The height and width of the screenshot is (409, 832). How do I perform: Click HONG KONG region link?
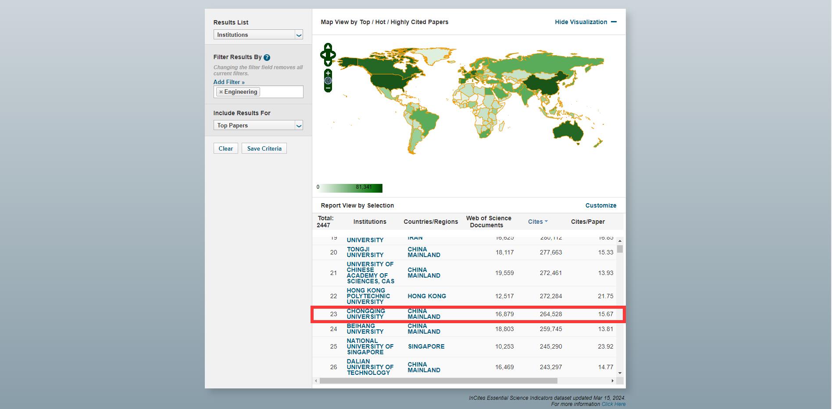click(427, 296)
